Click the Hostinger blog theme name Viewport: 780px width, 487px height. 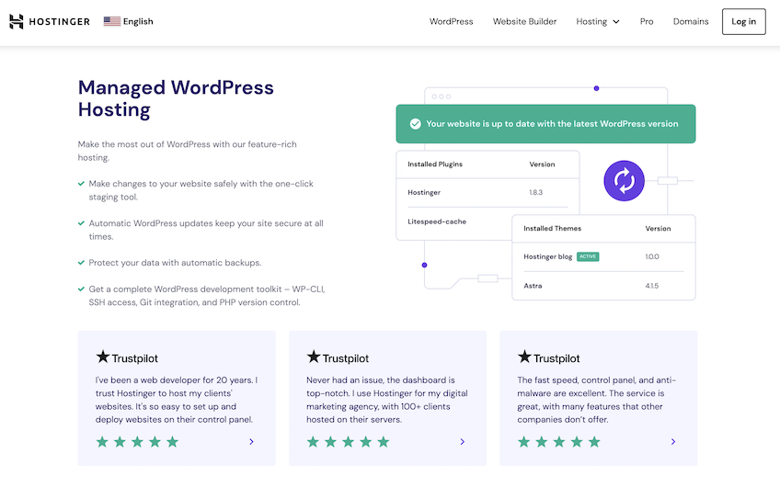547,256
